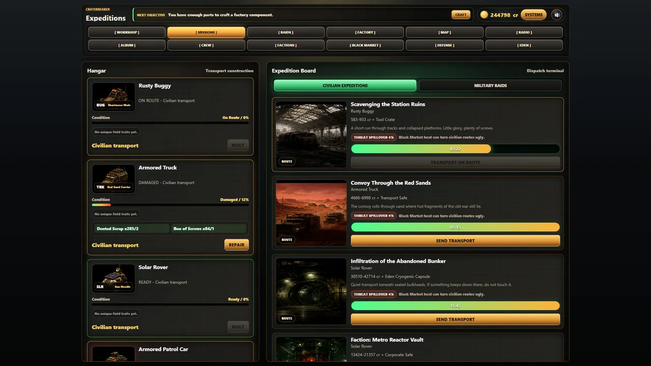This screenshot has width=651, height=366.
Task: Select the Armored Truck vehicle icon
Action: tap(113, 178)
